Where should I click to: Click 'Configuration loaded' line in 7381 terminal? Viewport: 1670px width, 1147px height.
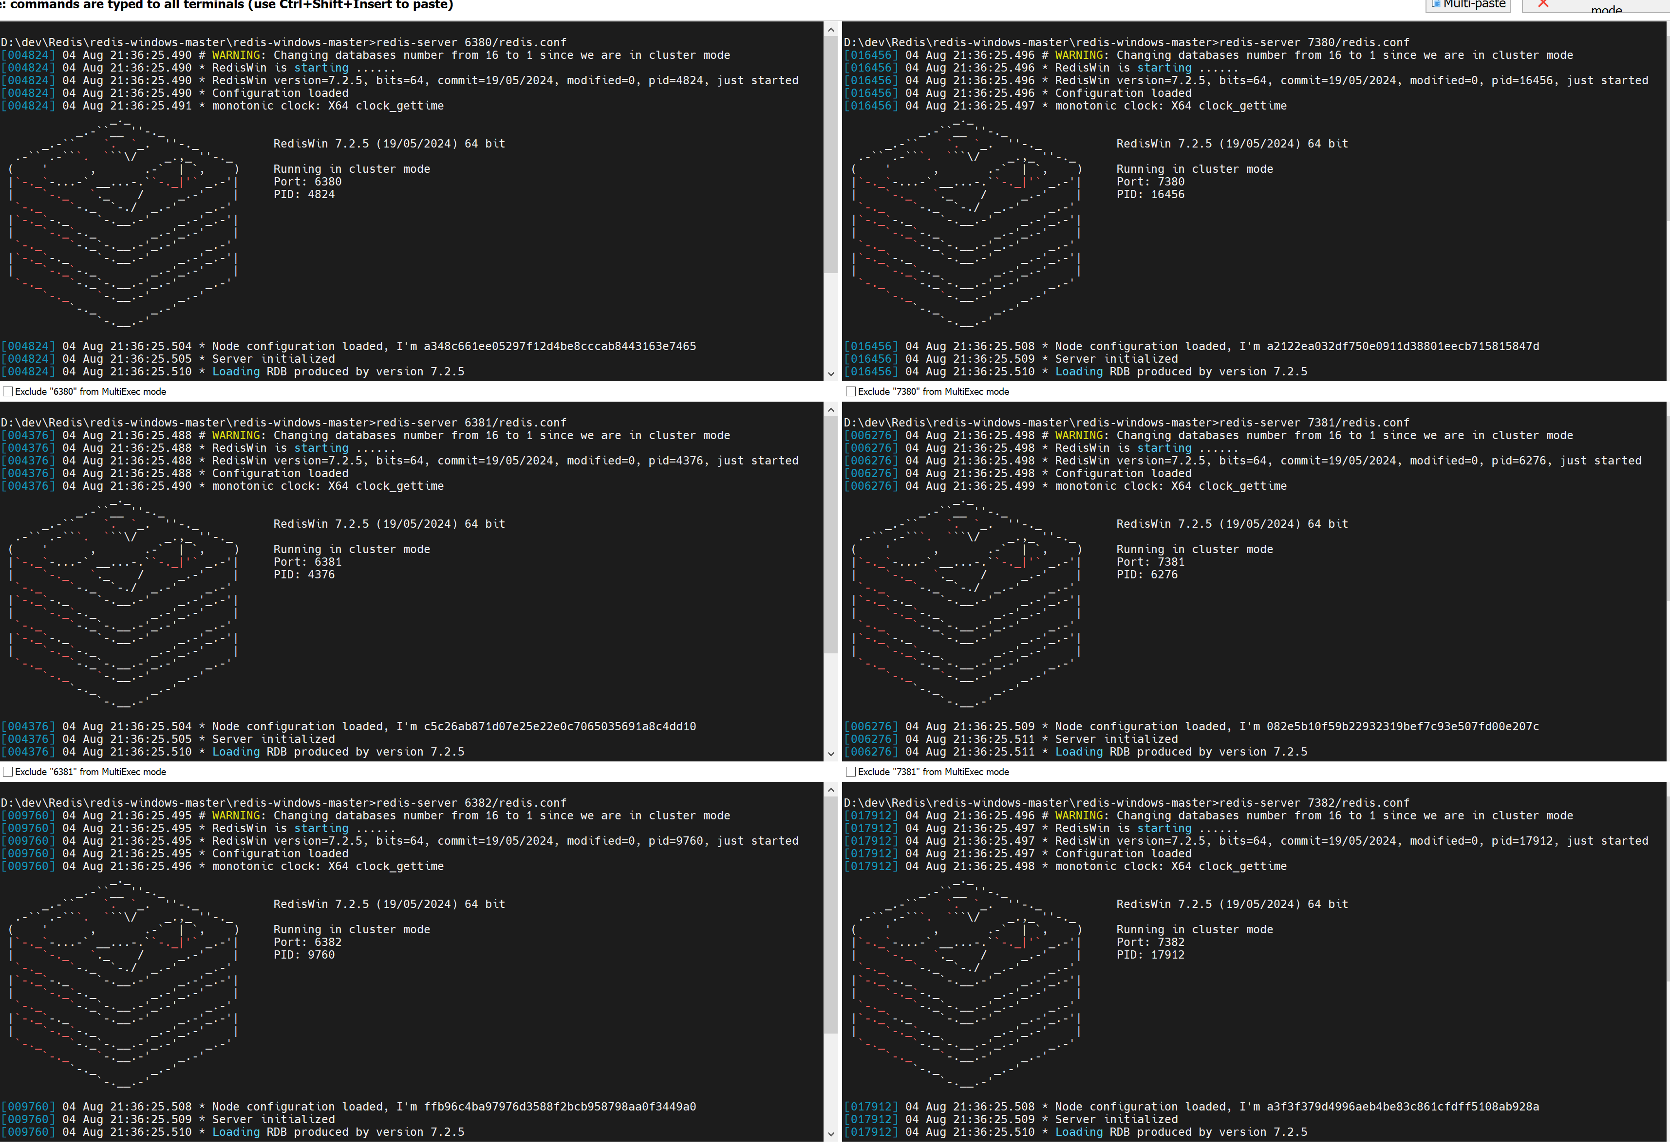click(x=1124, y=474)
